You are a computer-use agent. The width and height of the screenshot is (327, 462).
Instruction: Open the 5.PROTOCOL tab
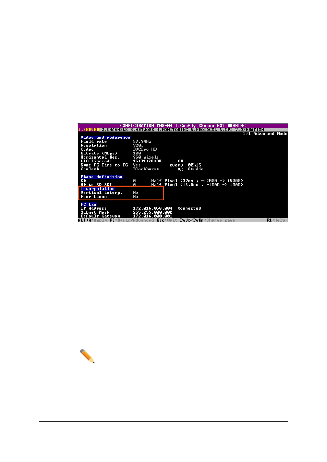[204, 130]
